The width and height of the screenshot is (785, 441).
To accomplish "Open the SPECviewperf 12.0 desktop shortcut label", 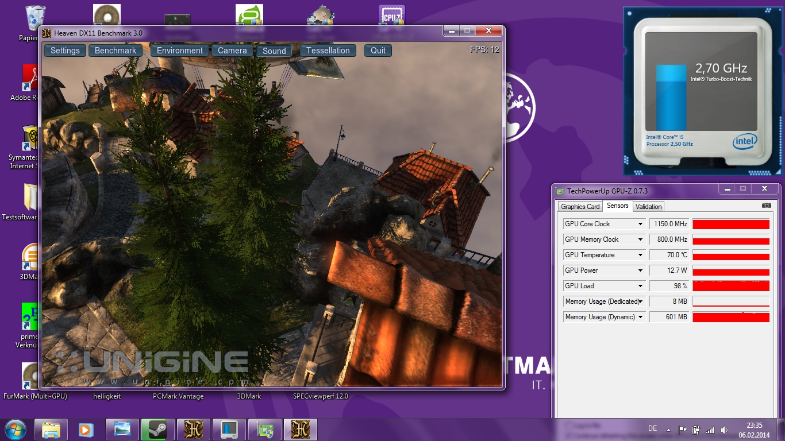I will click(x=320, y=396).
